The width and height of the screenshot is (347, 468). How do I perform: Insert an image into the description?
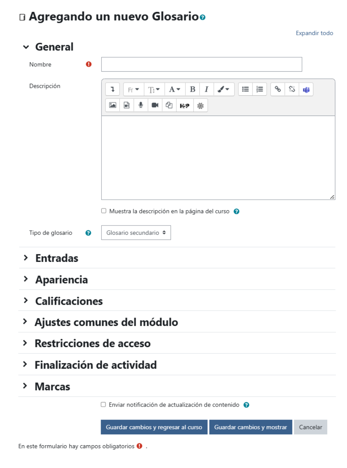112,105
